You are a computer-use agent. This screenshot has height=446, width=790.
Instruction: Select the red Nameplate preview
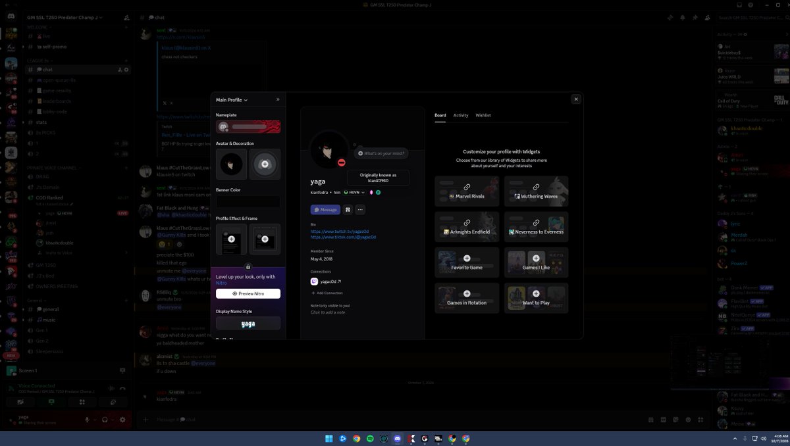(248, 126)
